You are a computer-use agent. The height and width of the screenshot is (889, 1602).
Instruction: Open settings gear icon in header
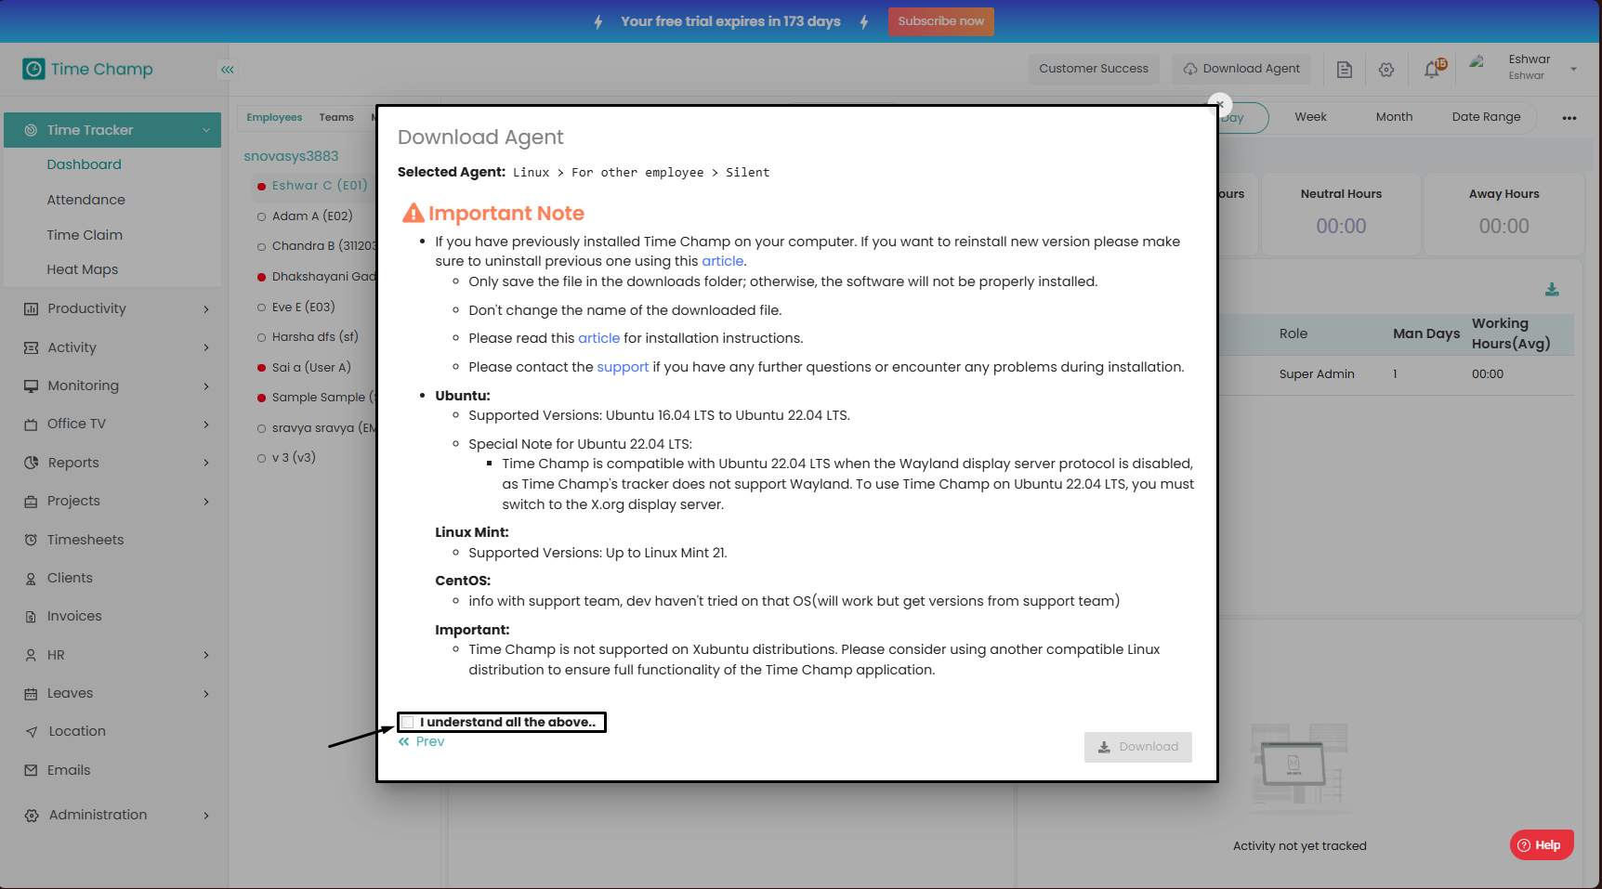tap(1386, 70)
